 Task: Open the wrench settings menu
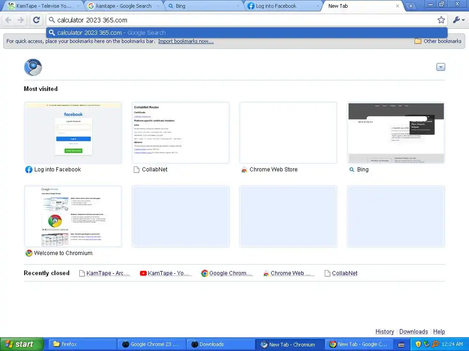(x=458, y=20)
